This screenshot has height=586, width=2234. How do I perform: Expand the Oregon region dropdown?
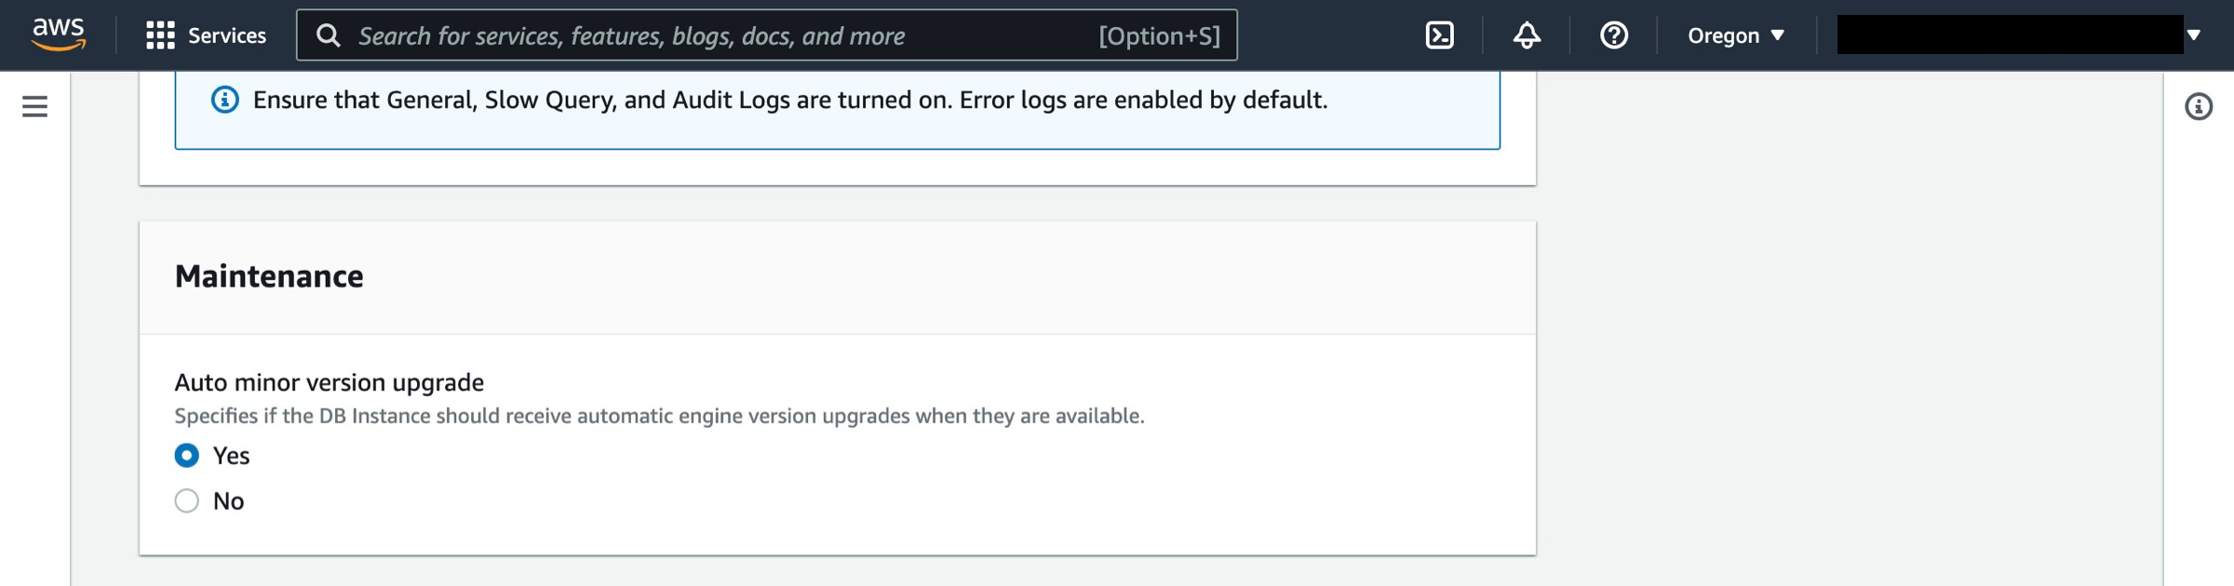1736,35
